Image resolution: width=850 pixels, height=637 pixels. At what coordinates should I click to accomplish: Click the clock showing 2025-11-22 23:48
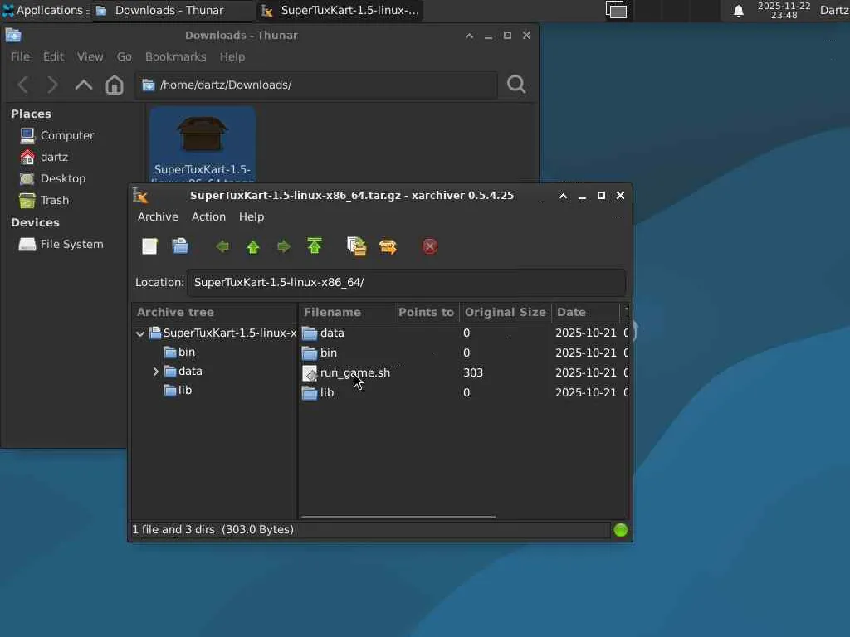[784, 10]
